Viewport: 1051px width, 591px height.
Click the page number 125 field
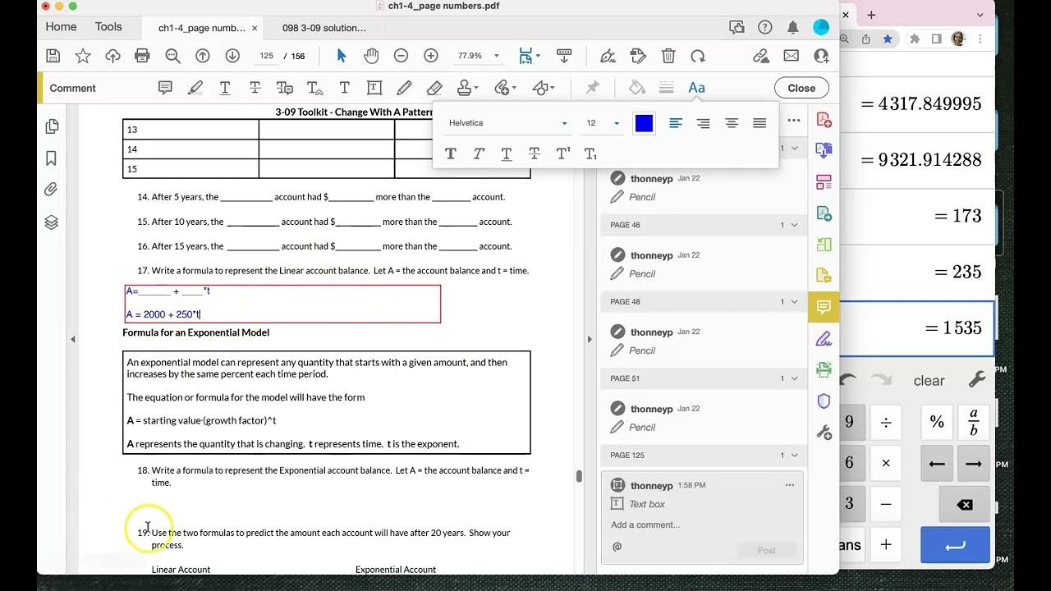(x=266, y=56)
